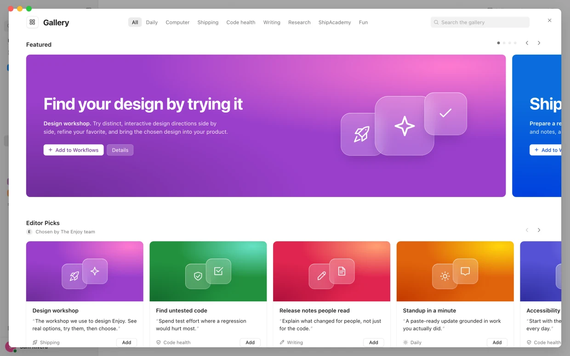Image resolution: width=570 pixels, height=356 pixels.
Task: Add the Design workshop card
Action: tap(126, 342)
